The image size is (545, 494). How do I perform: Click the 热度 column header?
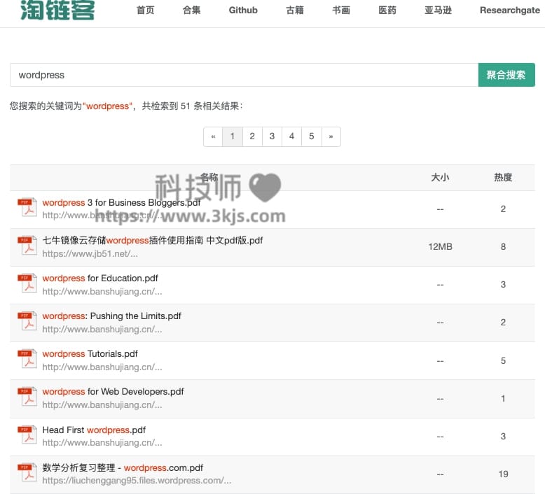[x=503, y=178]
